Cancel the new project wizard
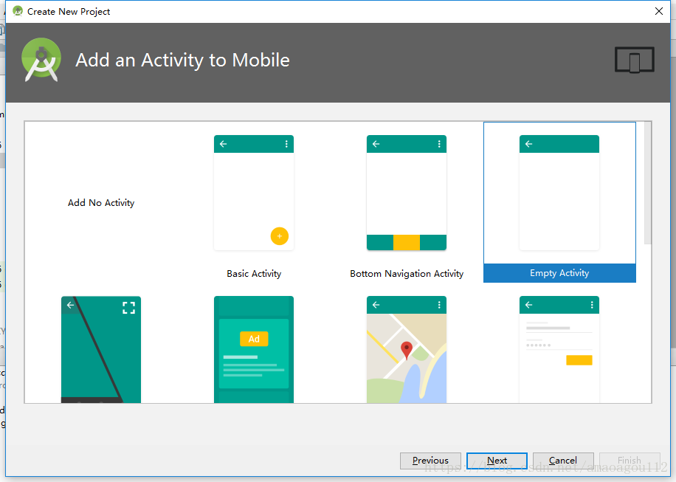 [x=563, y=461]
